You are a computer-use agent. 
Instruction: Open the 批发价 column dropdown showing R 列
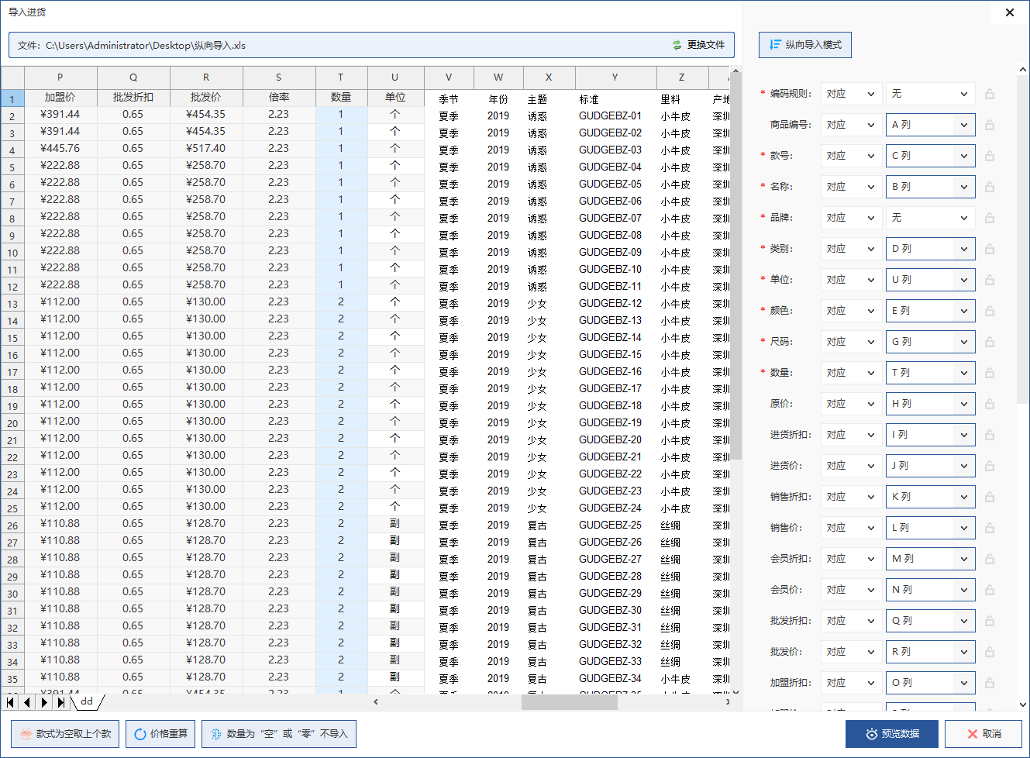point(930,652)
